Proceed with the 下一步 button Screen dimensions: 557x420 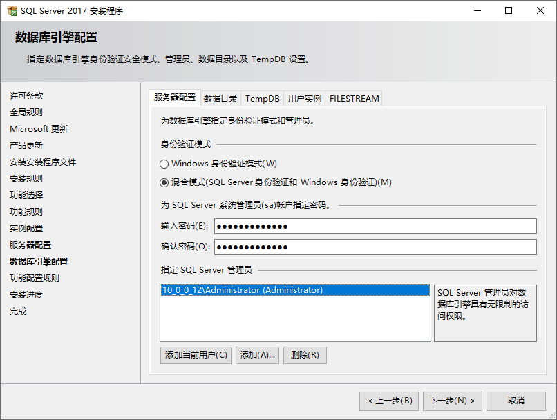click(453, 401)
